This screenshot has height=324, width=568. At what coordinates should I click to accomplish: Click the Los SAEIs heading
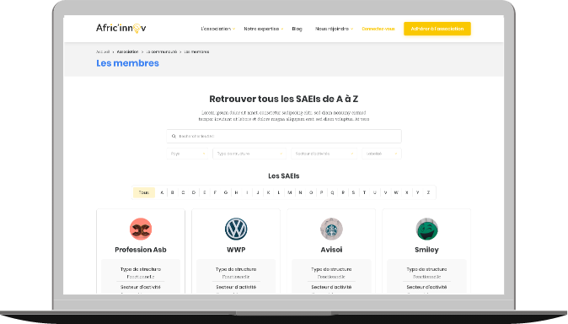point(284,176)
